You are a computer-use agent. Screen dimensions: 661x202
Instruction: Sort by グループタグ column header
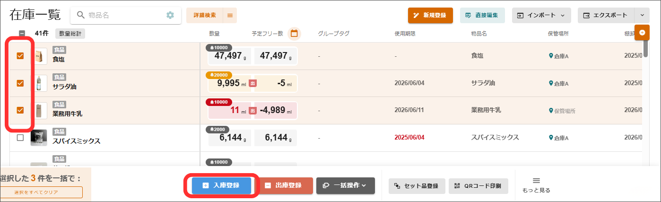(334, 34)
